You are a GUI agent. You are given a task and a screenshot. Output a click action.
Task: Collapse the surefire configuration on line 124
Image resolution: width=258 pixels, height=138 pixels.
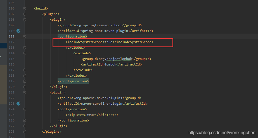[x=25, y=109]
